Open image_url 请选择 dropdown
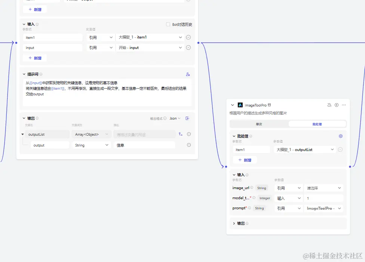Viewport: 365px width, 262px height. click(323, 188)
